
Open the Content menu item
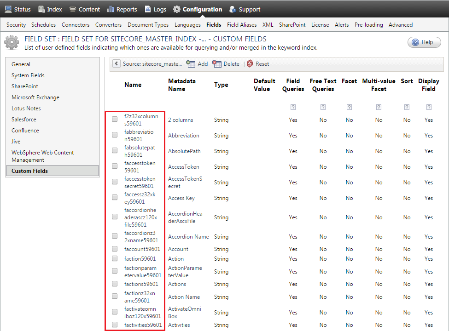pyautogui.click(x=88, y=9)
